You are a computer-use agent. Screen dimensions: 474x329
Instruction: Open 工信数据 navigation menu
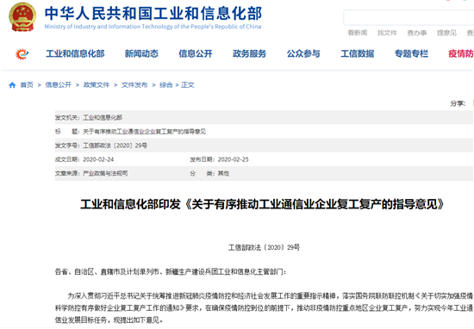(x=358, y=53)
